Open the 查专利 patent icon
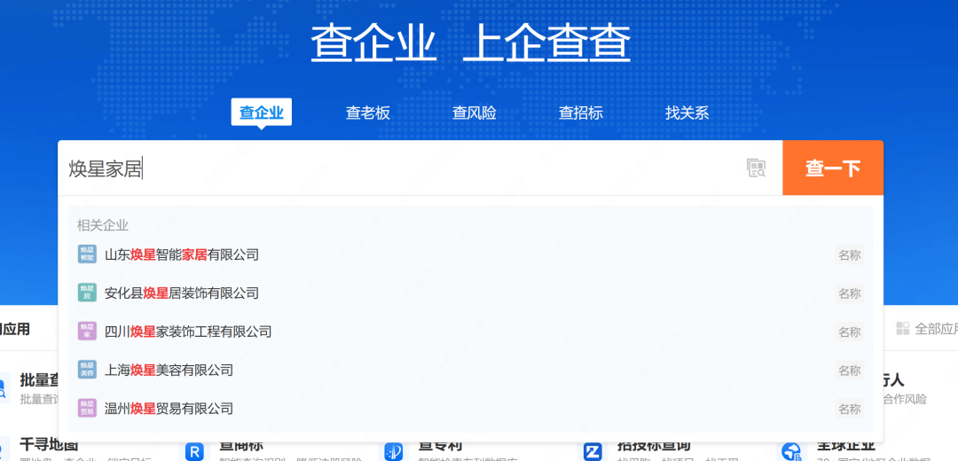This screenshot has width=958, height=461. (x=394, y=451)
